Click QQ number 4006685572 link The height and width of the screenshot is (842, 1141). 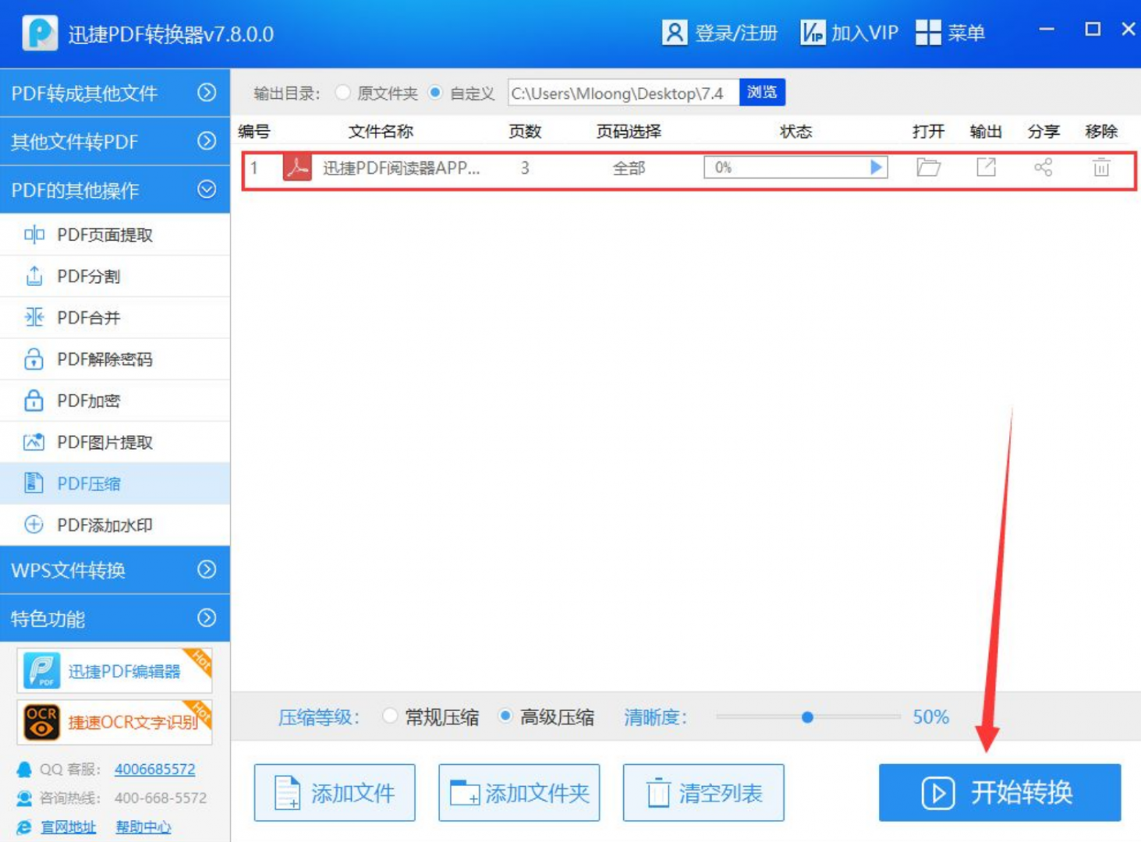154,769
